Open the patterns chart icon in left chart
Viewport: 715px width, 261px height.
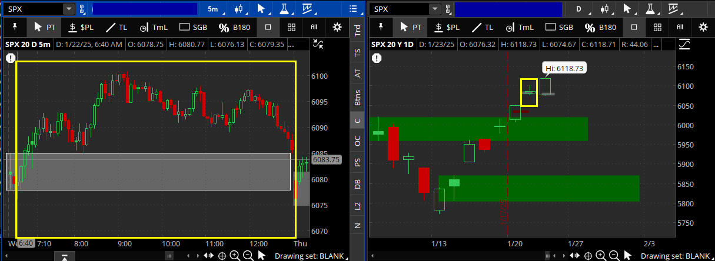coord(308,9)
